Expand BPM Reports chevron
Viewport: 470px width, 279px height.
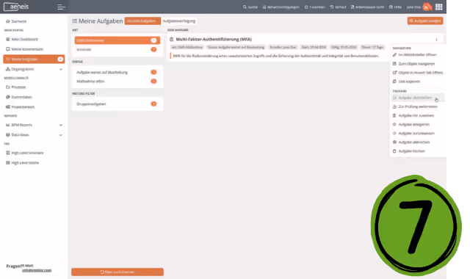[x=61, y=125]
